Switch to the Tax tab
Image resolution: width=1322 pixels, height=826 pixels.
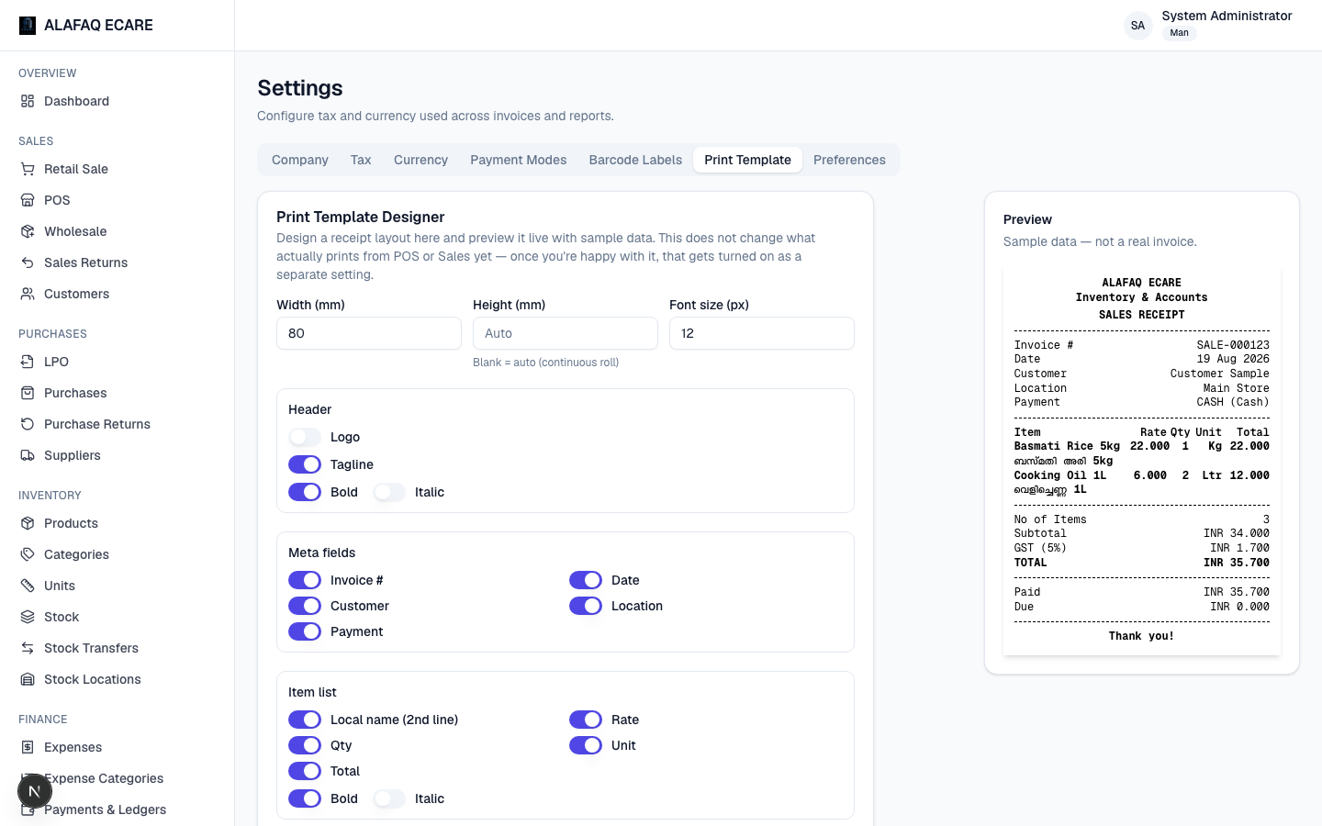point(361,160)
